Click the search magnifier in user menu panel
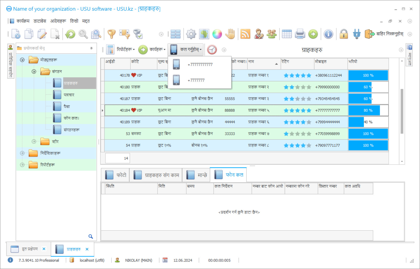The image size is (420, 269). (x=91, y=236)
